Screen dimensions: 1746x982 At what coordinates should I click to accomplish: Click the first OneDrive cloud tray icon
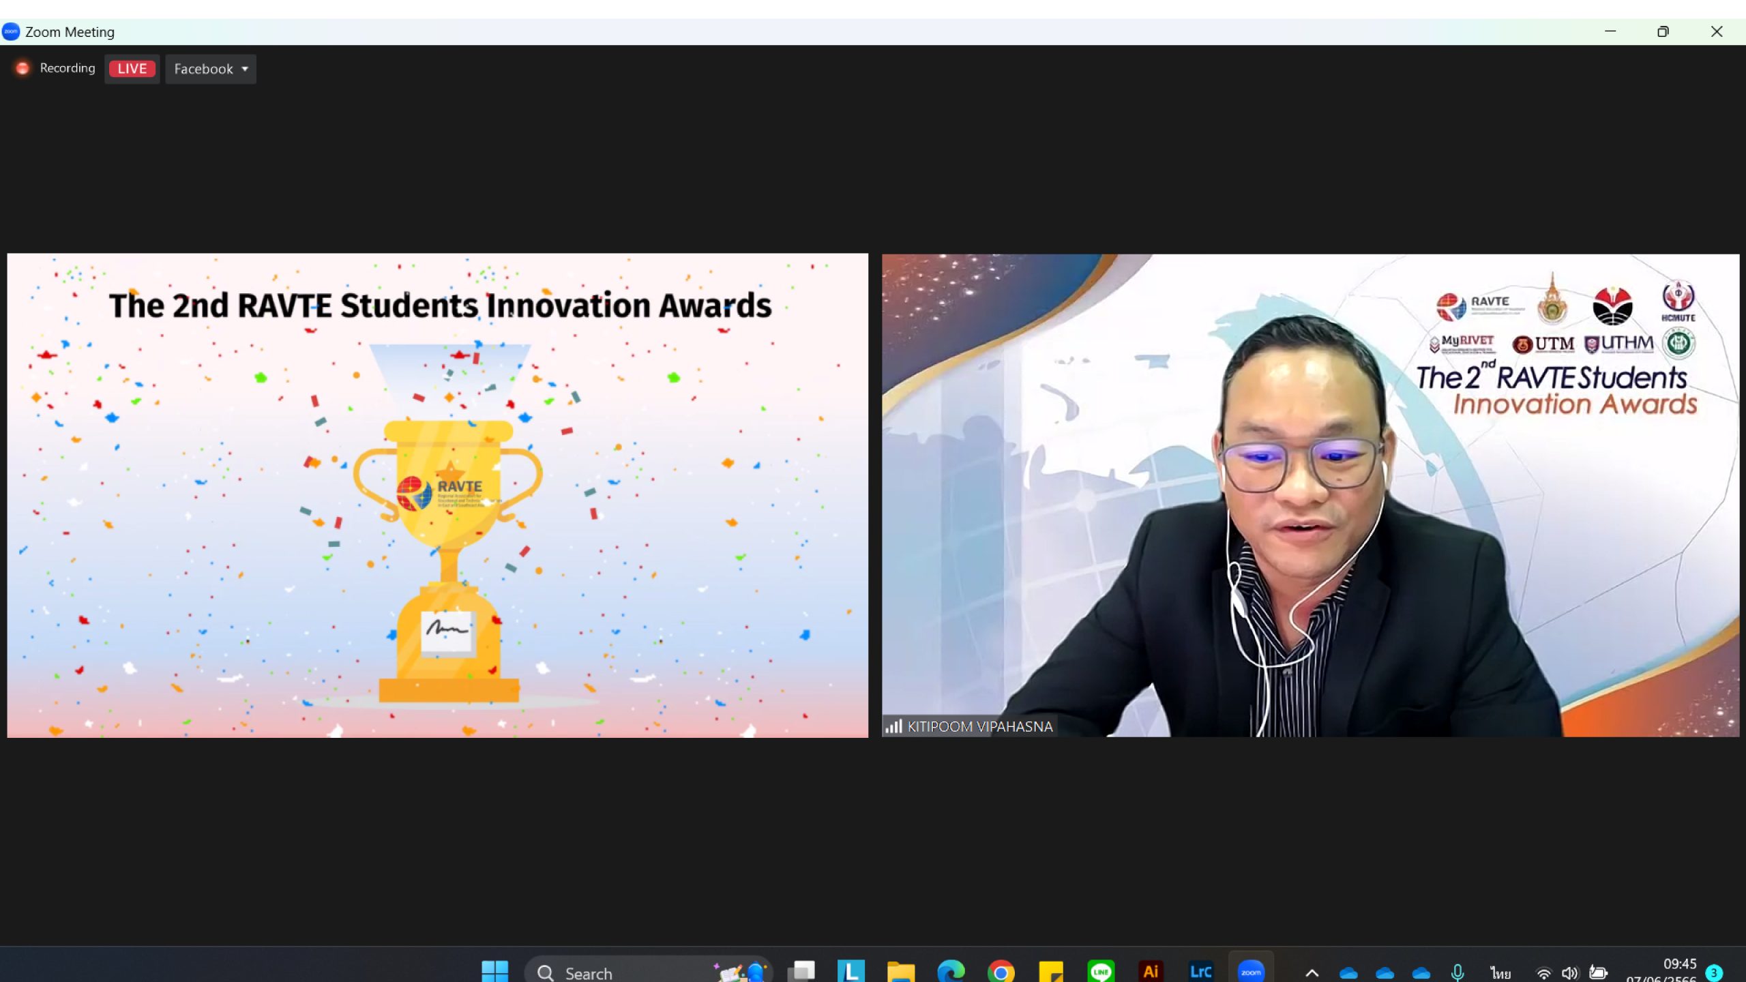[1348, 973]
